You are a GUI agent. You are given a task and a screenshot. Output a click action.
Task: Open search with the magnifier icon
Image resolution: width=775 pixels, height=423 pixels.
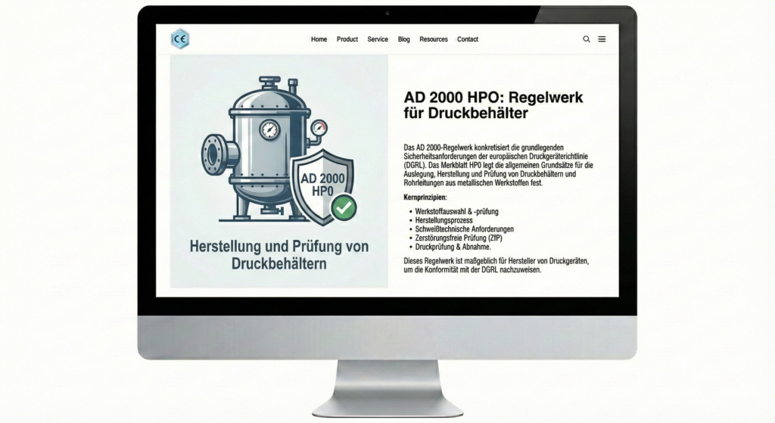click(587, 39)
